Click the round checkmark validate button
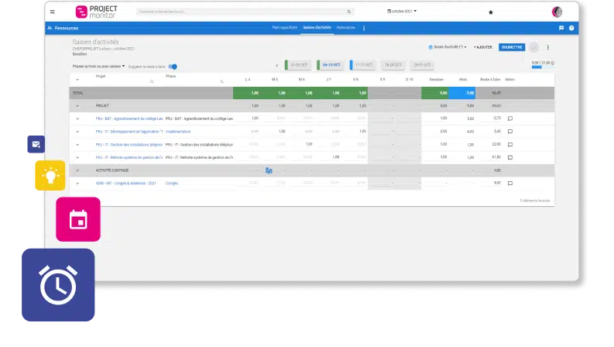 tap(533, 47)
